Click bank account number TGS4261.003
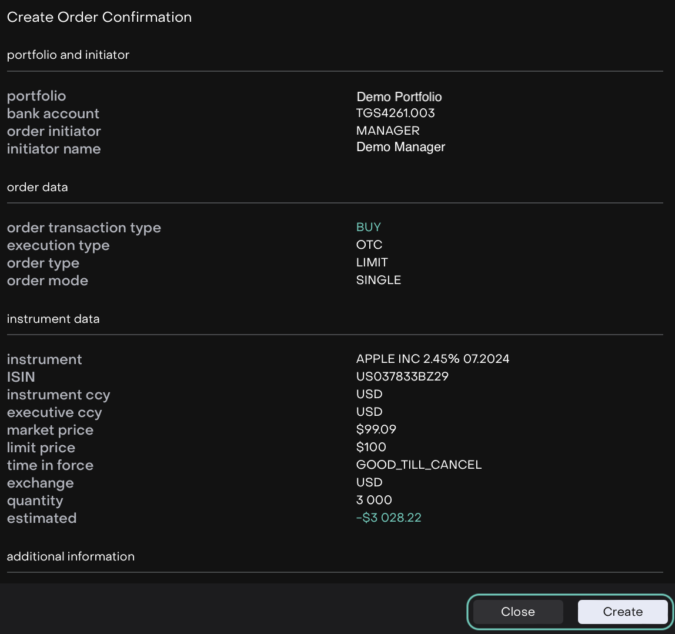Screen dimensions: 675x634 [395, 113]
